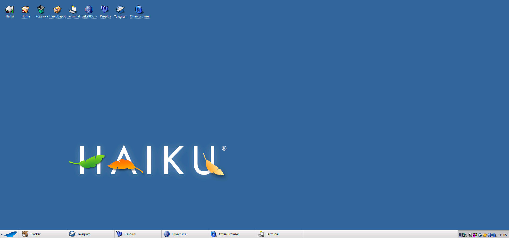Click the EiskaltDC++ globe tray icon
The width and height of the screenshot is (509, 238).
(x=490, y=235)
